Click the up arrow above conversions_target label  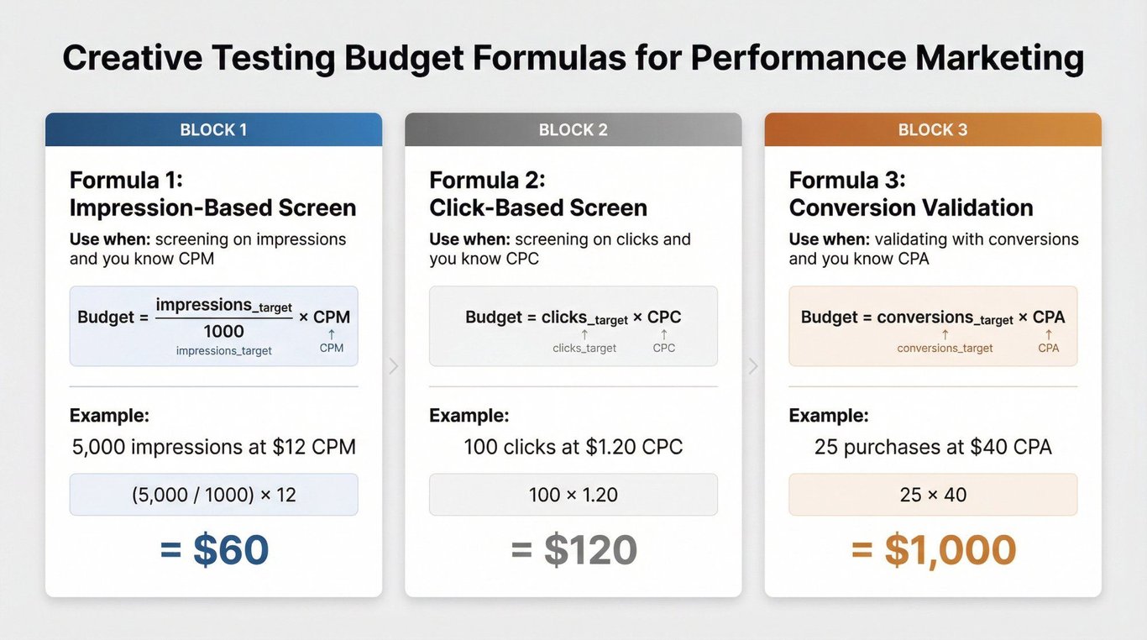coord(945,334)
